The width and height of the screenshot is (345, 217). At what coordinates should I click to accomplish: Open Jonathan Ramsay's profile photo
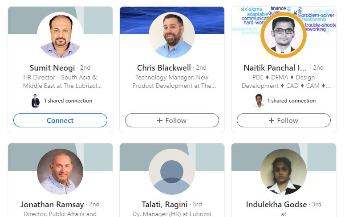click(x=60, y=172)
